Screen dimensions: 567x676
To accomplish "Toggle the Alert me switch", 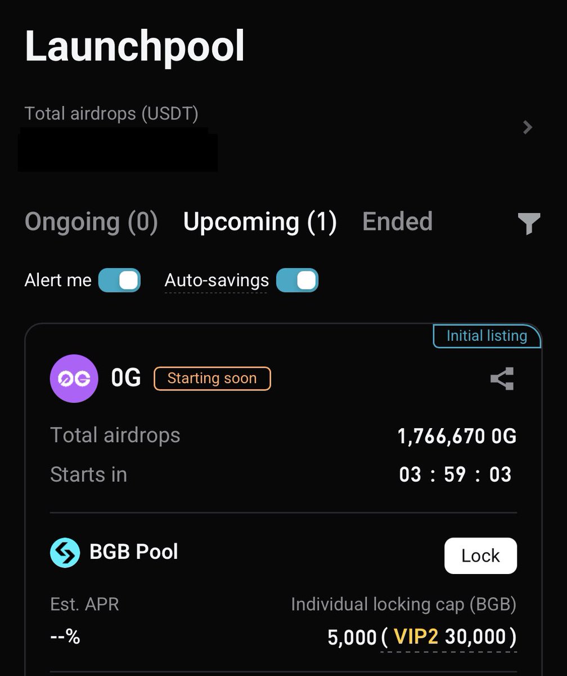I will (x=119, y=280).
